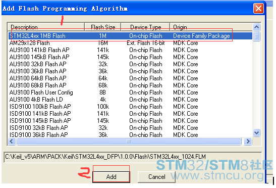The width and height of the screenshot is (276, 188).
Task: Select the AM29x128 Flash row
Action: click(x=130, y=43)
